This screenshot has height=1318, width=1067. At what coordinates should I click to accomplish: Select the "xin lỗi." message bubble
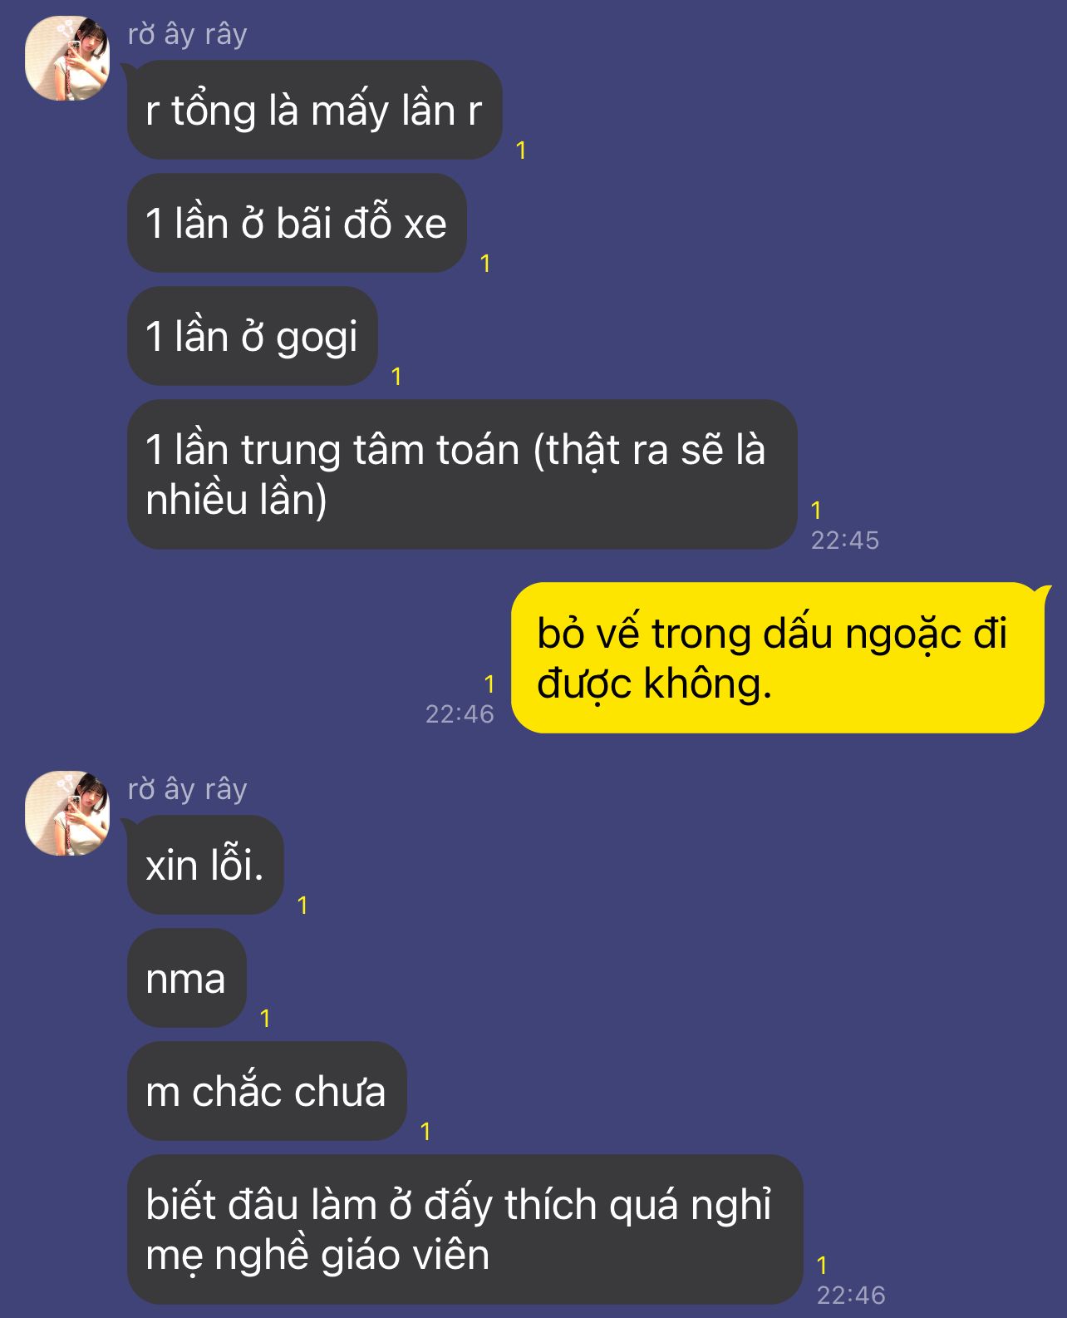tap(205, 865)
